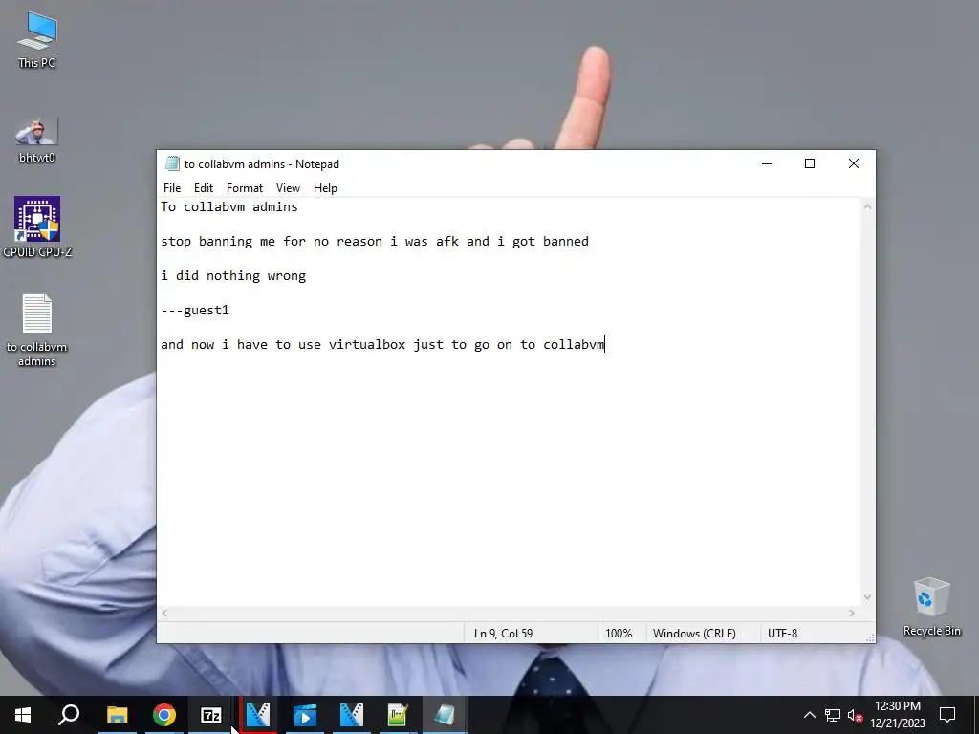The height and width of the screenshot is (734, 979).
Task: Click the '100%' zoom status entry
Action: [619, 633]
